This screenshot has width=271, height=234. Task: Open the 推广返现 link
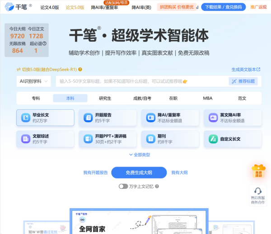[x=258, y=7]
